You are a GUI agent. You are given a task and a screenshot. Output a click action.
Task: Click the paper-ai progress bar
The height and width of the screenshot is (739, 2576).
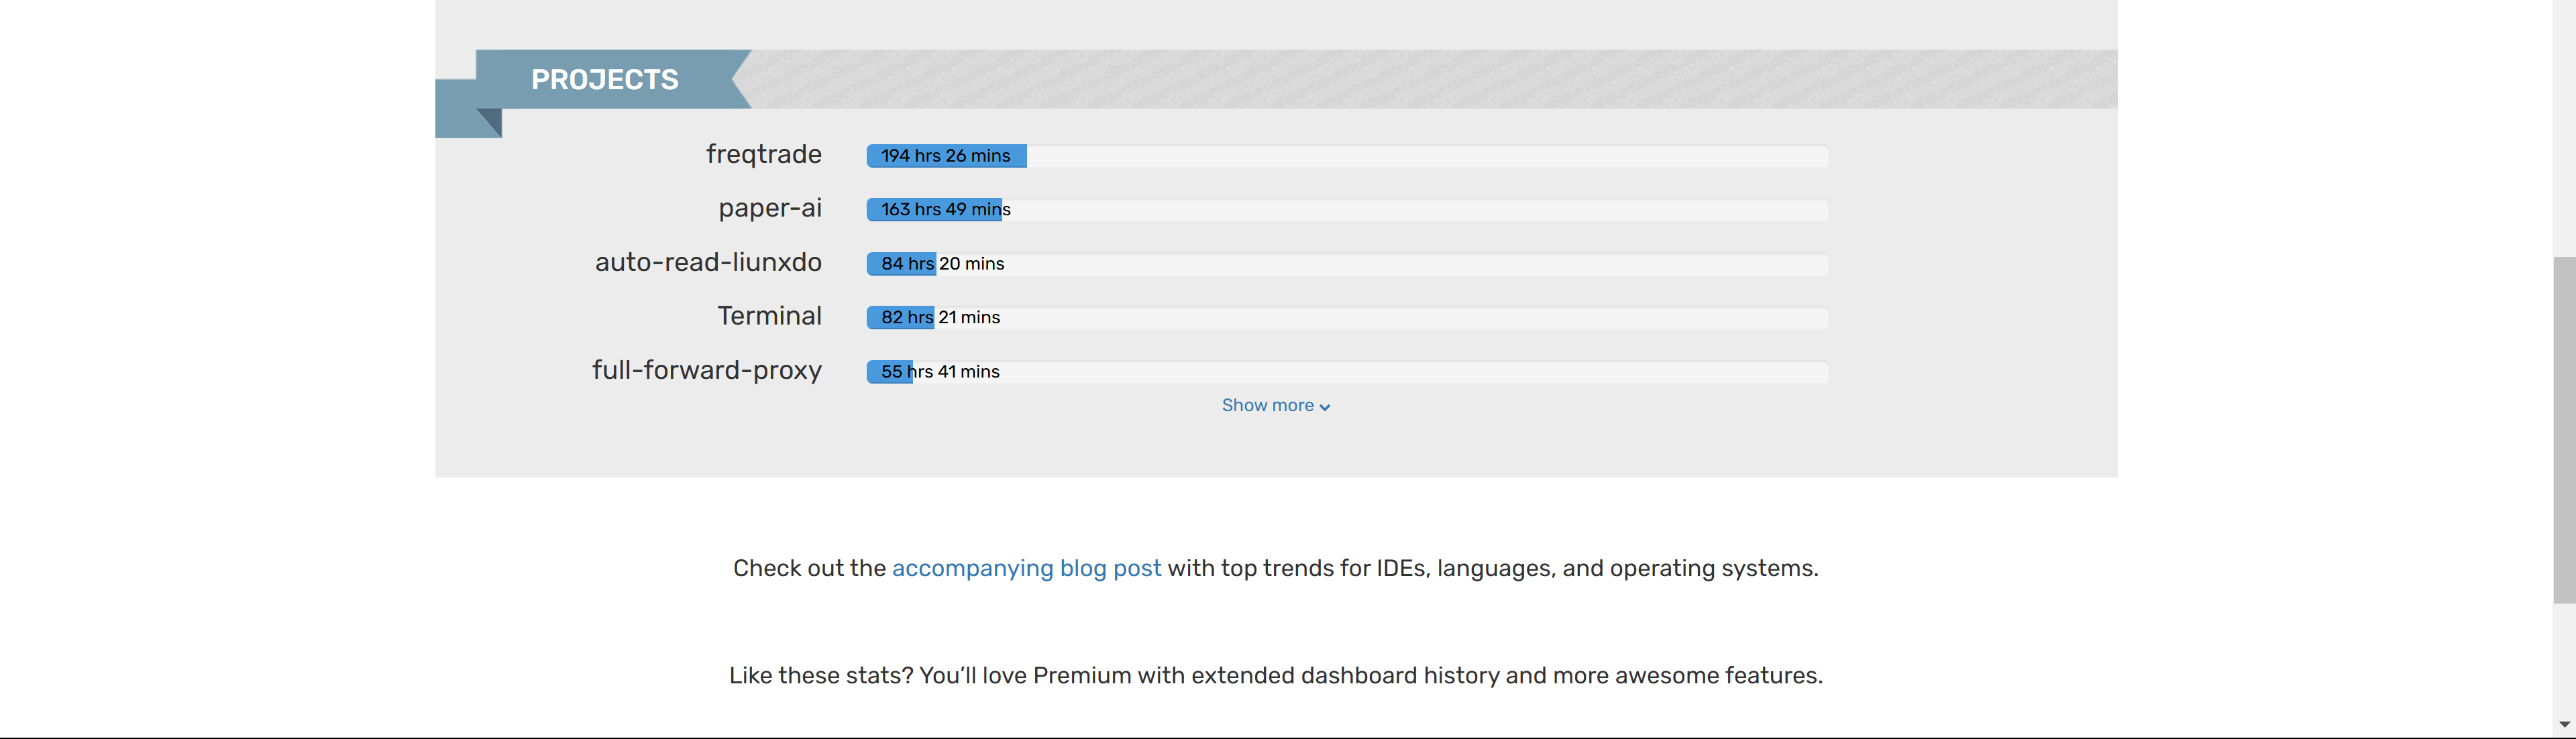point(1347,210)
